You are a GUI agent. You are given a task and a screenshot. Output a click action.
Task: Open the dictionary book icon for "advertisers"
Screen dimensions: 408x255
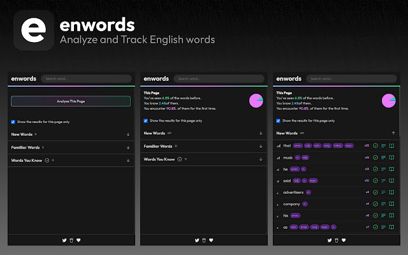click(391, 193)
